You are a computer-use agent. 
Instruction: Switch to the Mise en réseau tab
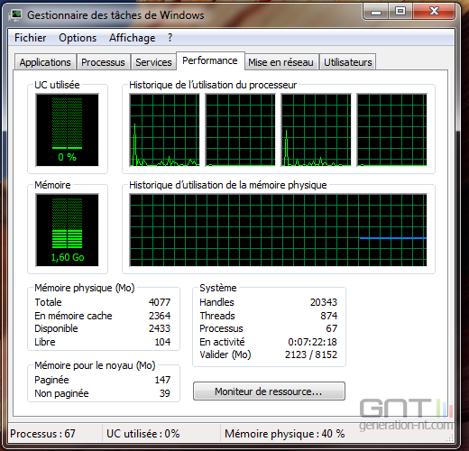point(280,62)
